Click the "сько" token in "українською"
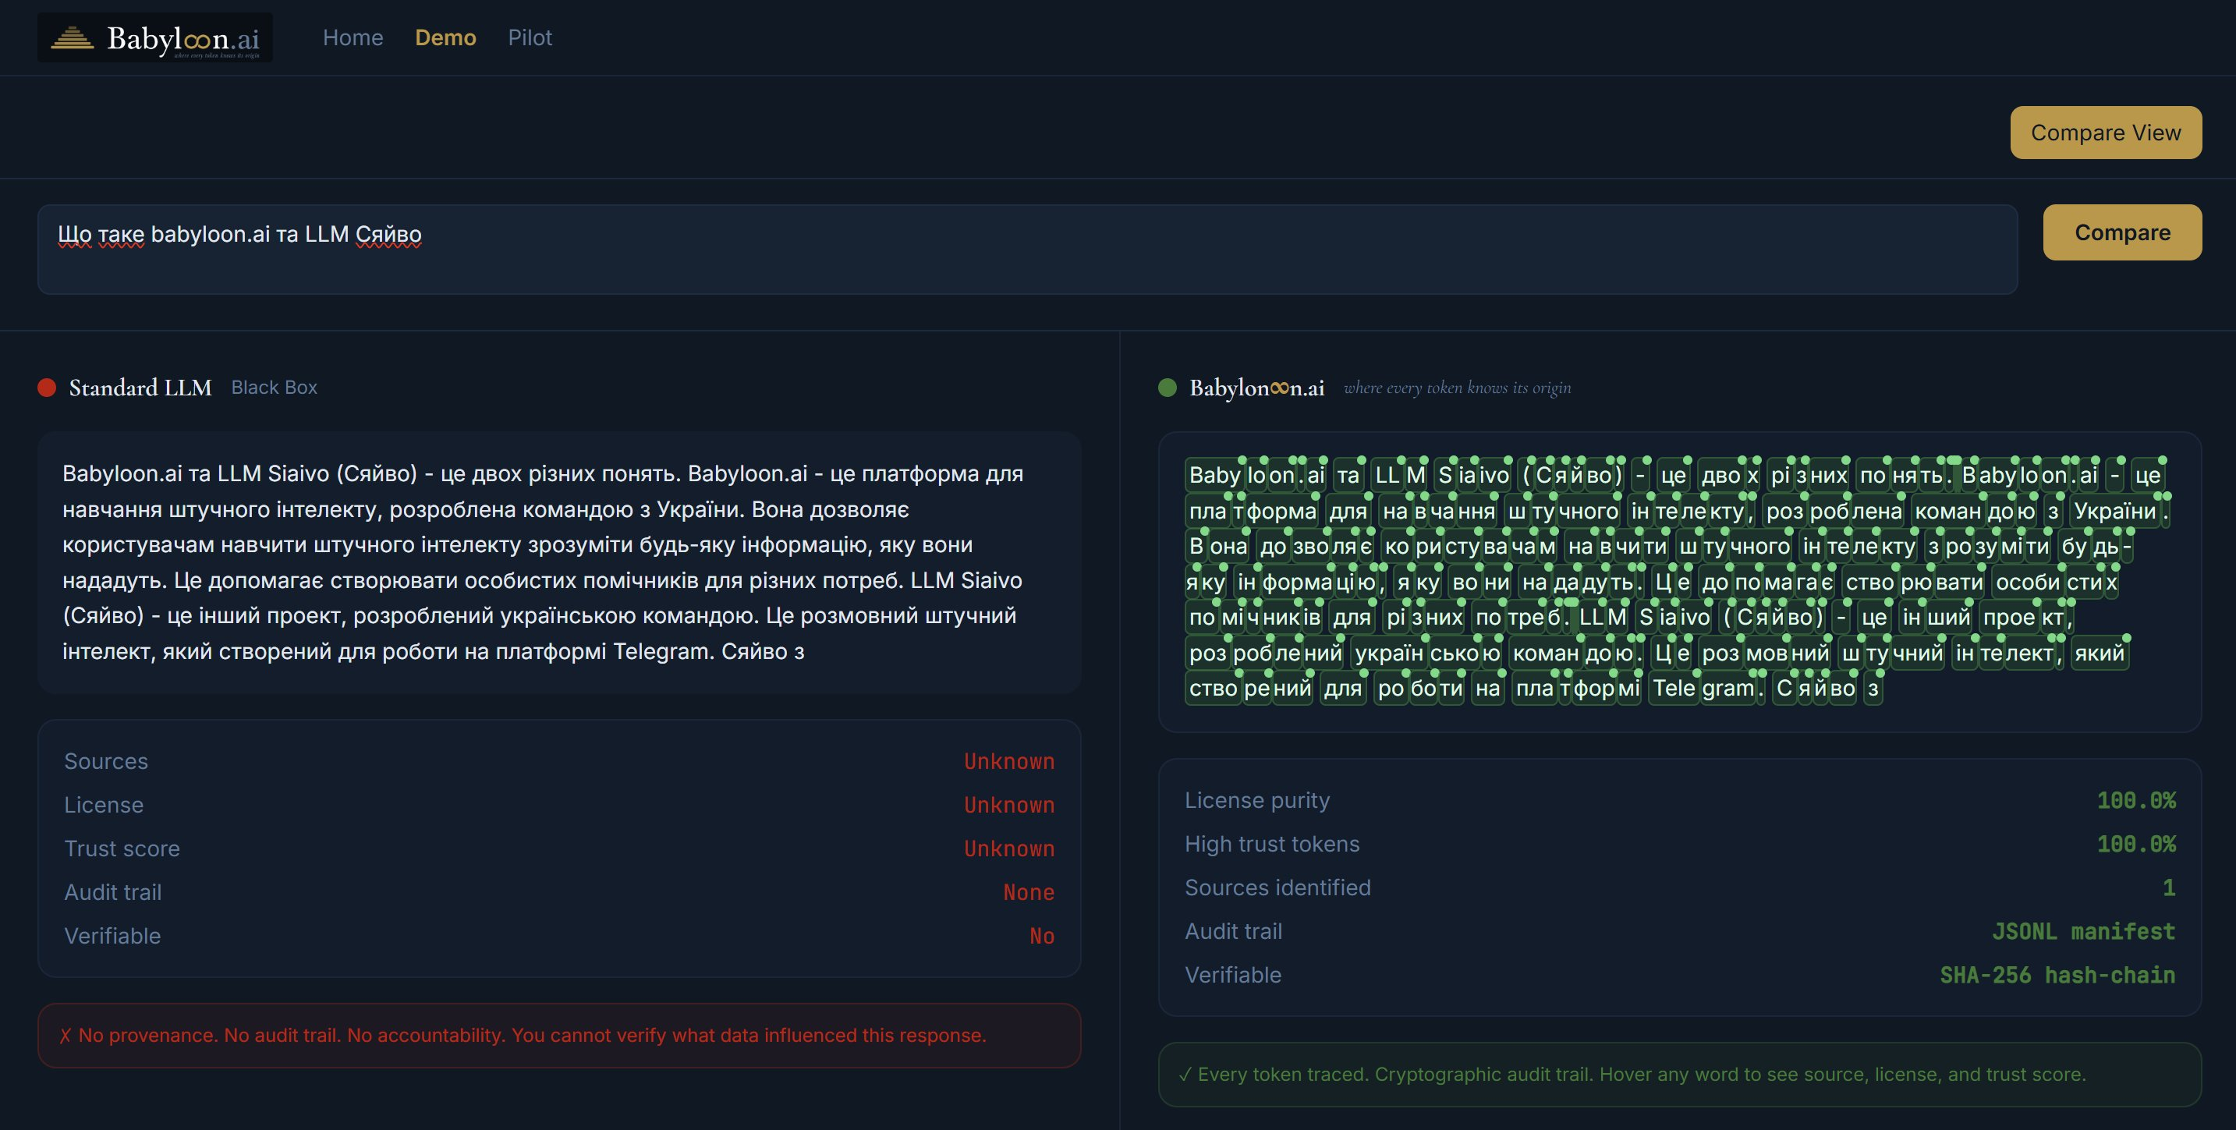The image size is (2236, 1130). (1455, 654)
